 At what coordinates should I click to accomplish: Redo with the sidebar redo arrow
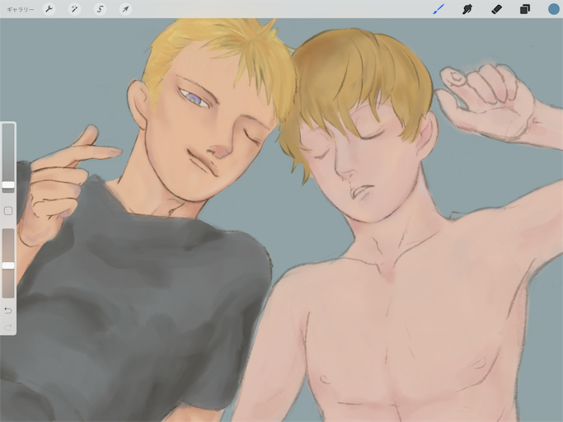pos(8,327)
